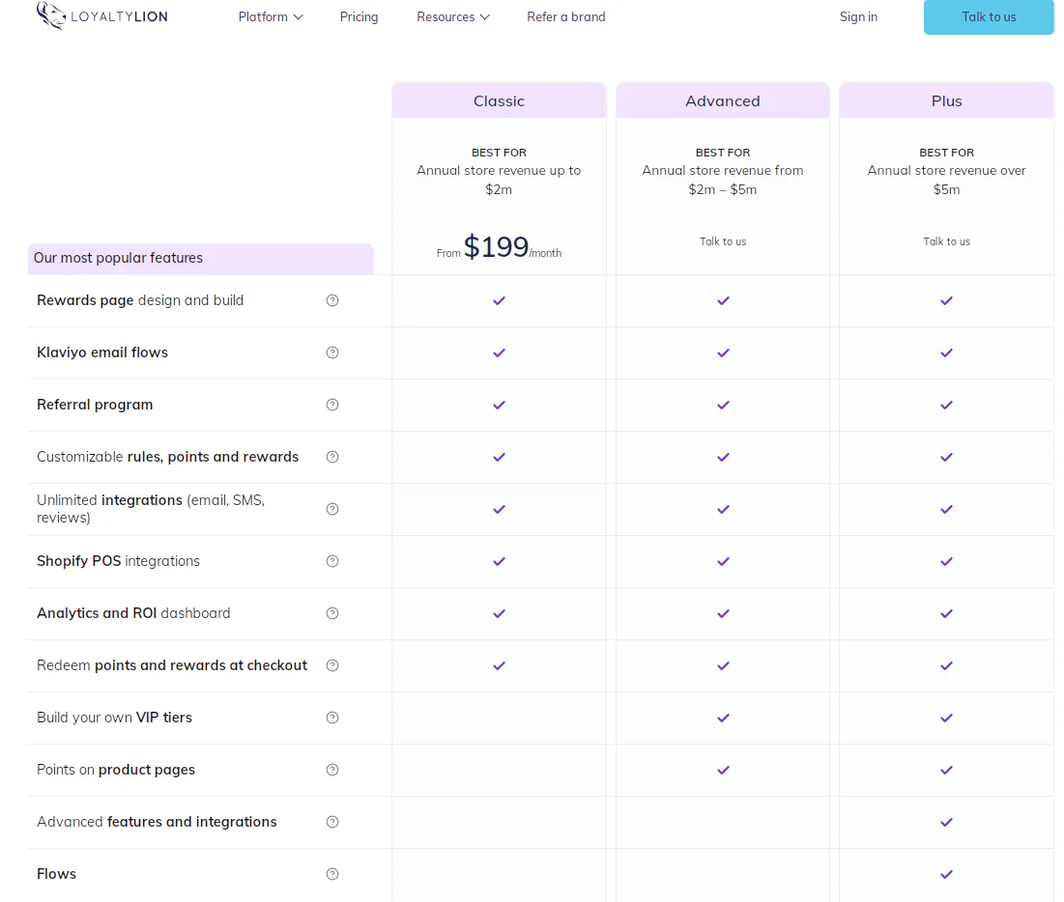
Task: Click 'Points on product pages' label
Action: coord(116,771)
